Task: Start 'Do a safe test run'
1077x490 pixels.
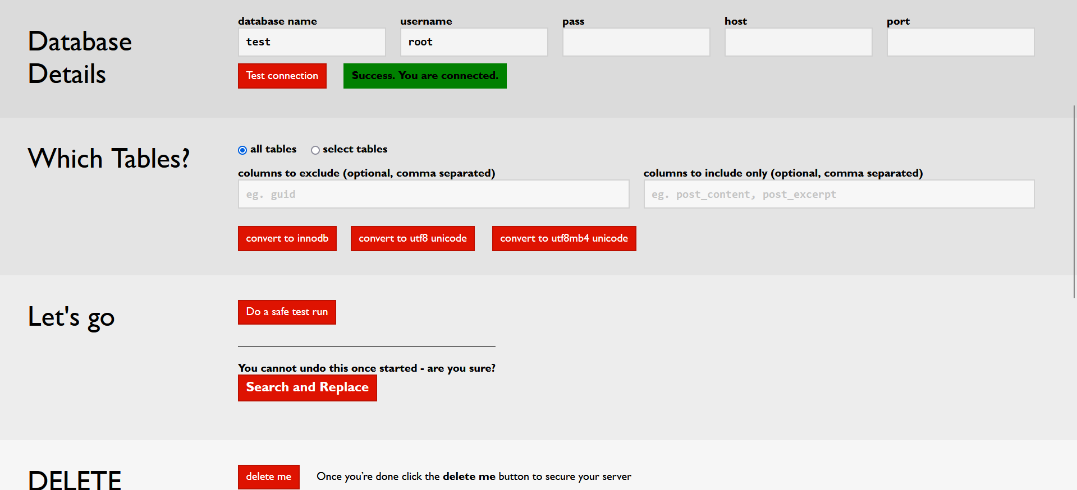Action: click(x=287, y=312)
